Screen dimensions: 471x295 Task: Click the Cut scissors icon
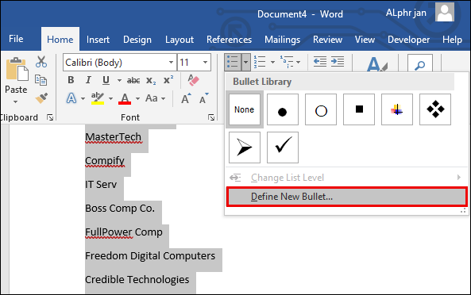[x=41, y=62]
